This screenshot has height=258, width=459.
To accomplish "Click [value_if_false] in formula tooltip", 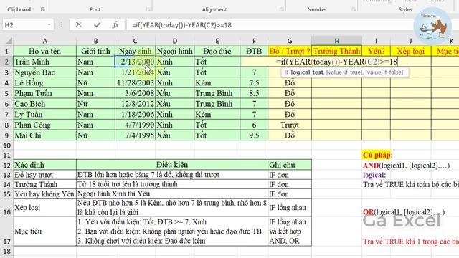I will [384, 72].
